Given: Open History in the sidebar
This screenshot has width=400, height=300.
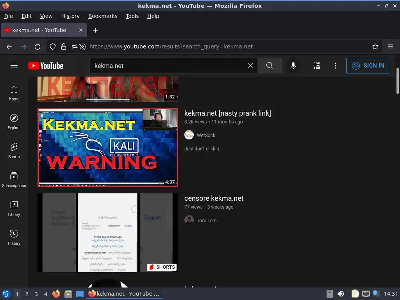Looking at the screenshot, I should click(x=14, y=237).
